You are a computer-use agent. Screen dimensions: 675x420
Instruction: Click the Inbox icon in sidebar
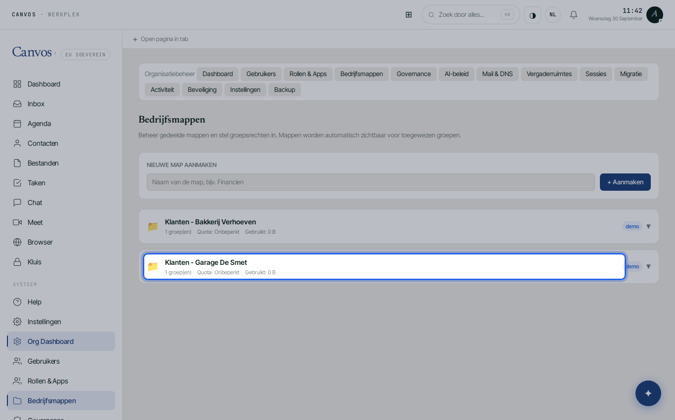(x=17, y=104)
